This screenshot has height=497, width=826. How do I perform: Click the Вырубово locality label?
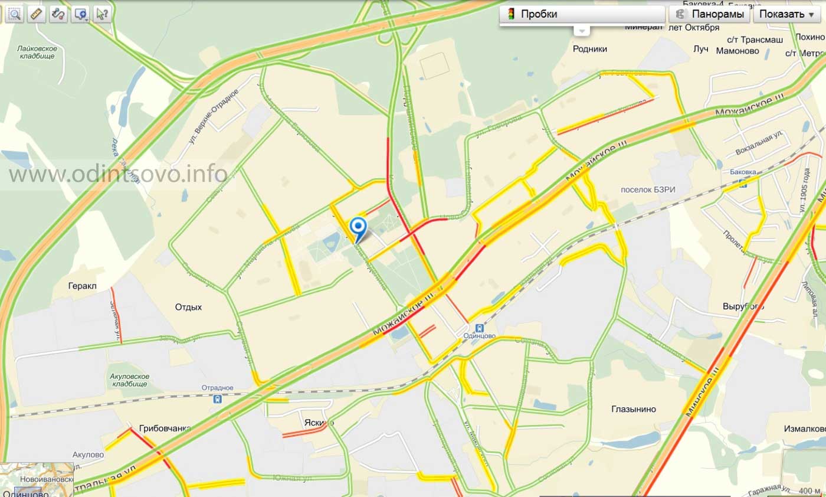743,306
